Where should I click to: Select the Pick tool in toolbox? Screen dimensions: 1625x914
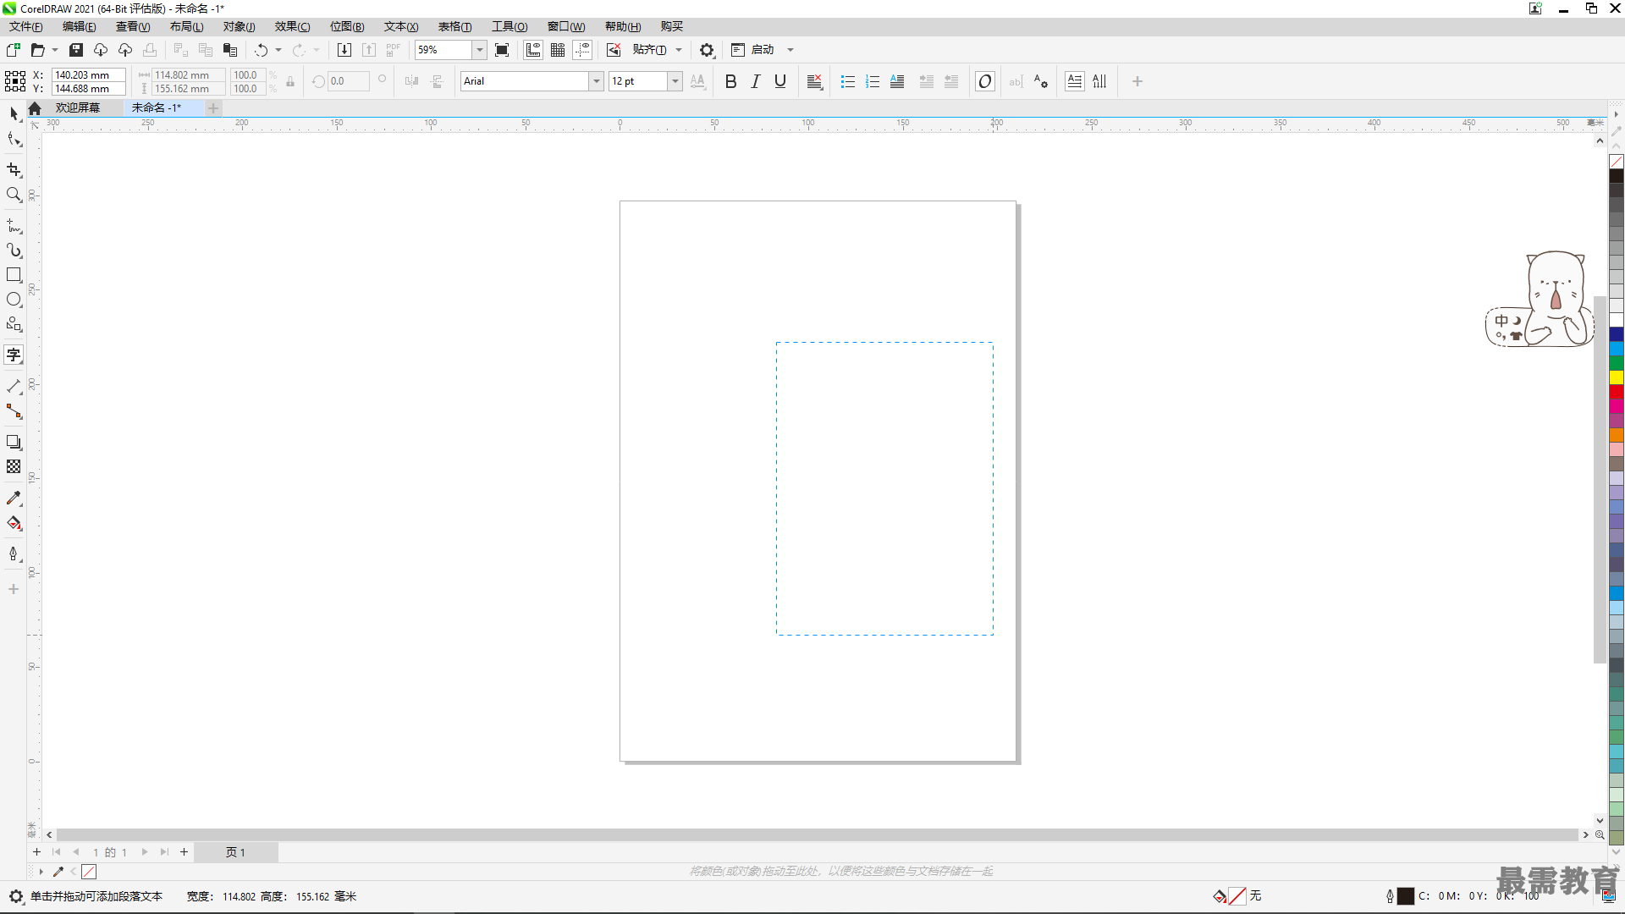(14, 113)
